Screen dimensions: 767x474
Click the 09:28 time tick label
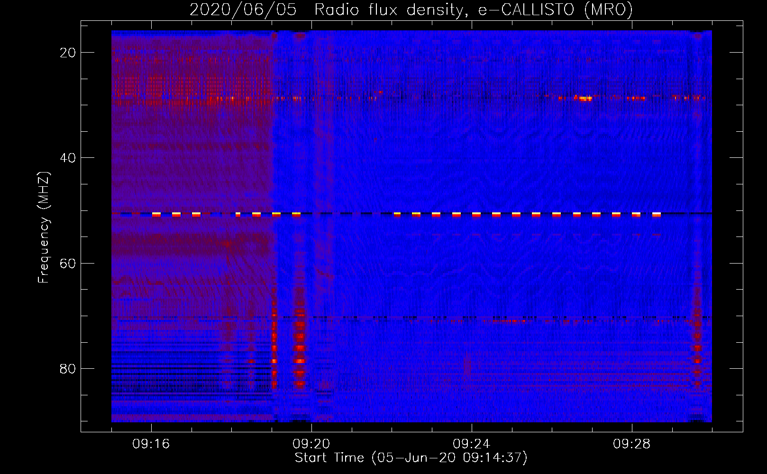tap(632, 444)
